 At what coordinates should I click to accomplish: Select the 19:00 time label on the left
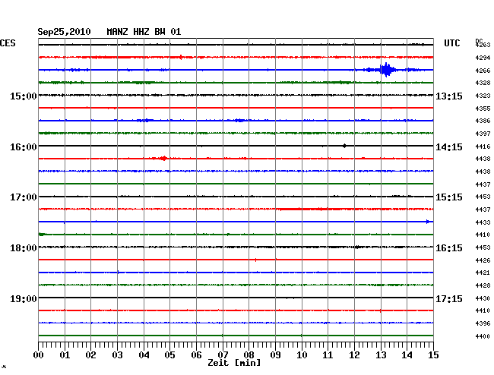[24, 298]
